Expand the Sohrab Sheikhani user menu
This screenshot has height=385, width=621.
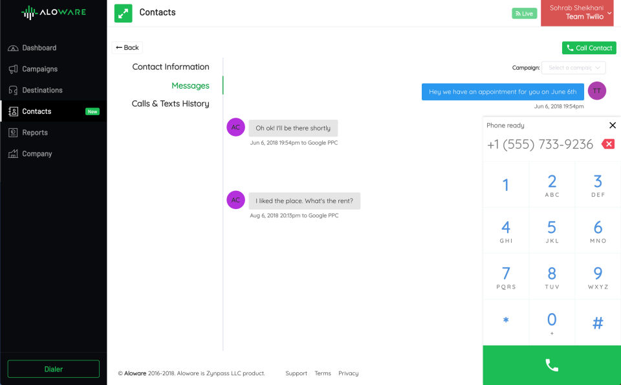point(580,13)
